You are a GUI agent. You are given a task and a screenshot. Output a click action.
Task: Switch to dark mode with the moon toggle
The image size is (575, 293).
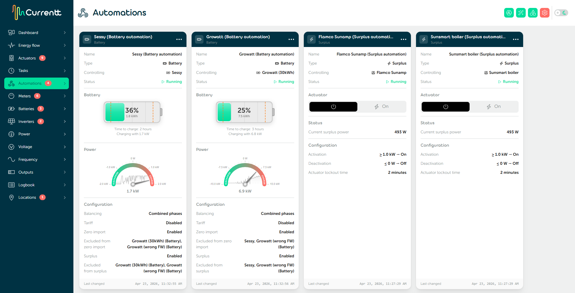(x=564, y=12)
